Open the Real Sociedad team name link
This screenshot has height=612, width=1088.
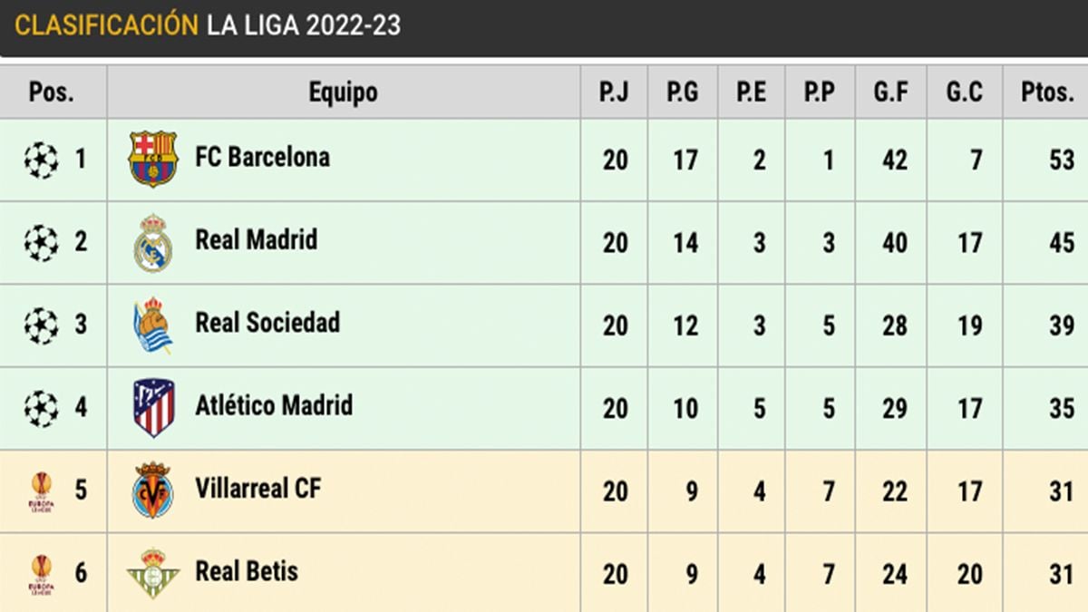coord(267,323)
